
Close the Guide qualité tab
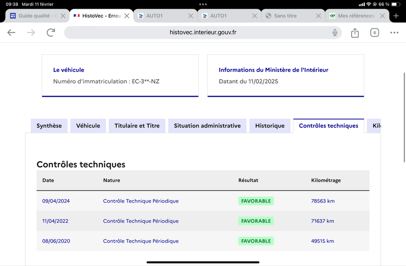pos(62,16)
